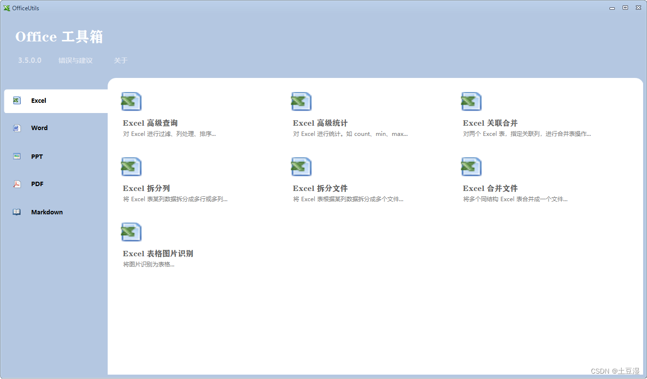Click the Word sidebar icon
The image size is (647, 379).
pyautogui.click(x=17, y=128)
